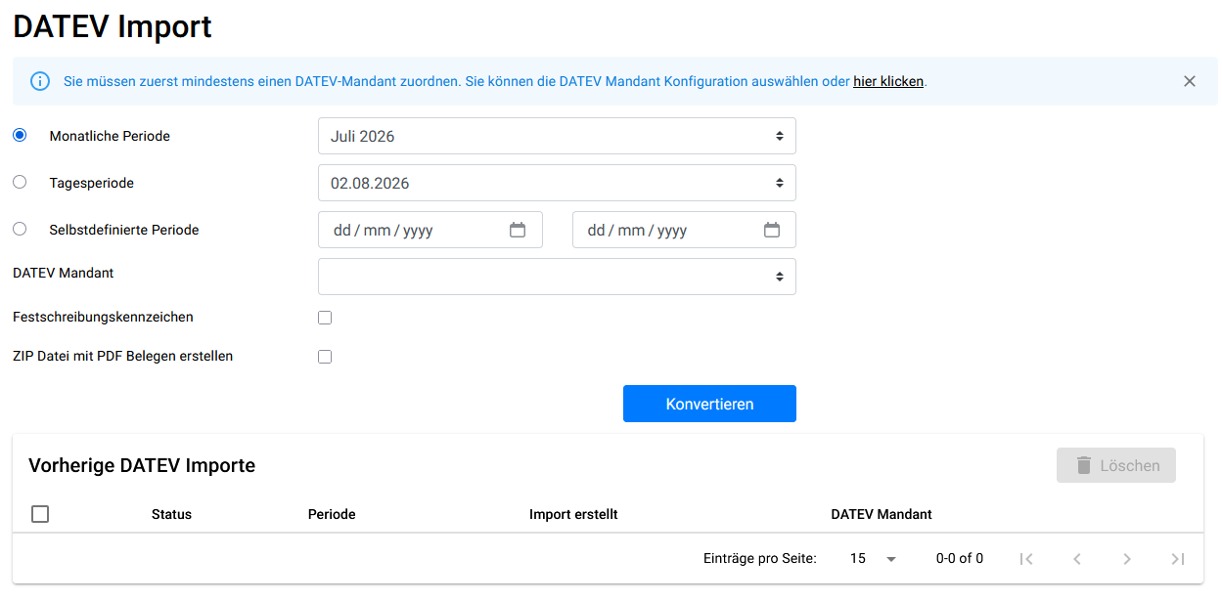Enable the Festschreibungskennzeichen checkbox
This screenshot has height=602, width=1222.
pos(325,318)
